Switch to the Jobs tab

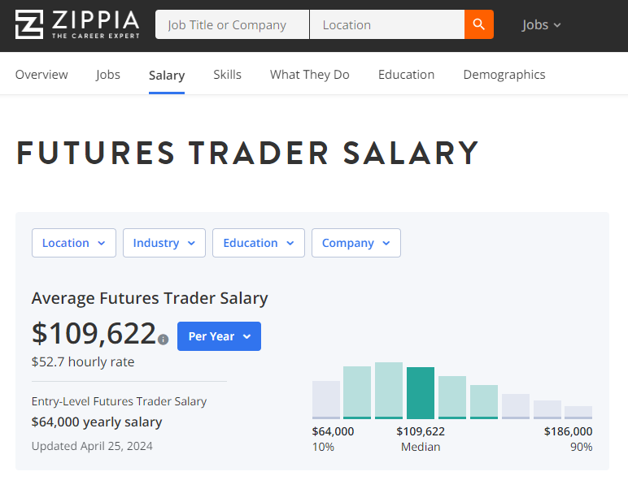click(108, 75)
